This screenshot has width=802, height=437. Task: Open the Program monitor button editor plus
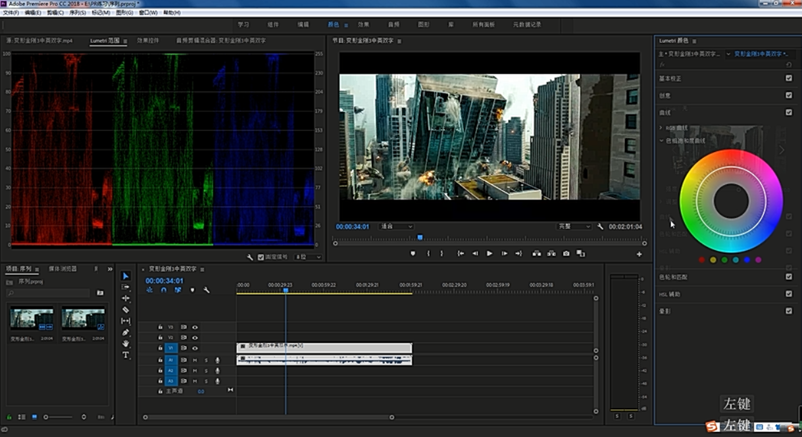click(x=639, y=254)
